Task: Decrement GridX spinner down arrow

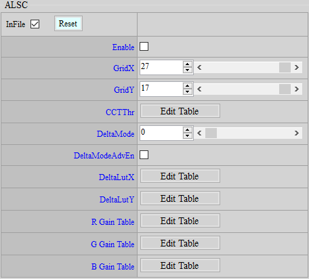Action: [187, 70]
